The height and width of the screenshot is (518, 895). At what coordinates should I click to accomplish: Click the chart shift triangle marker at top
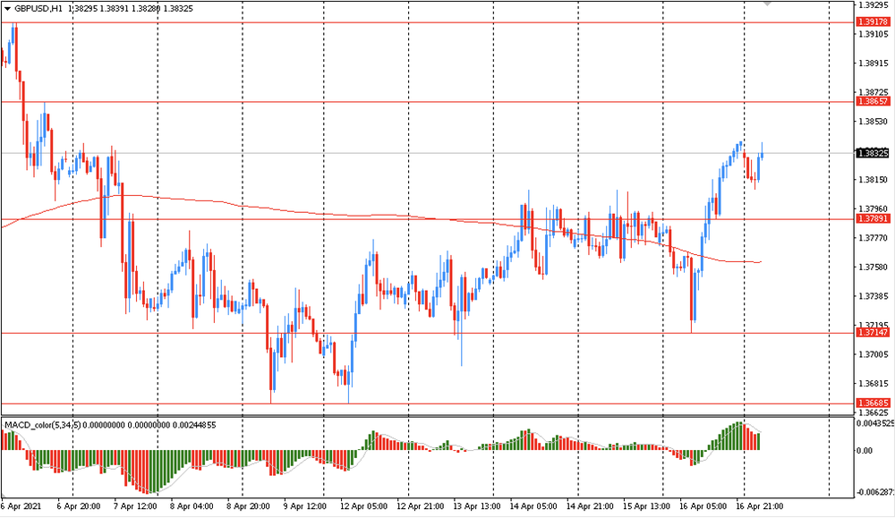click(766, 4)
